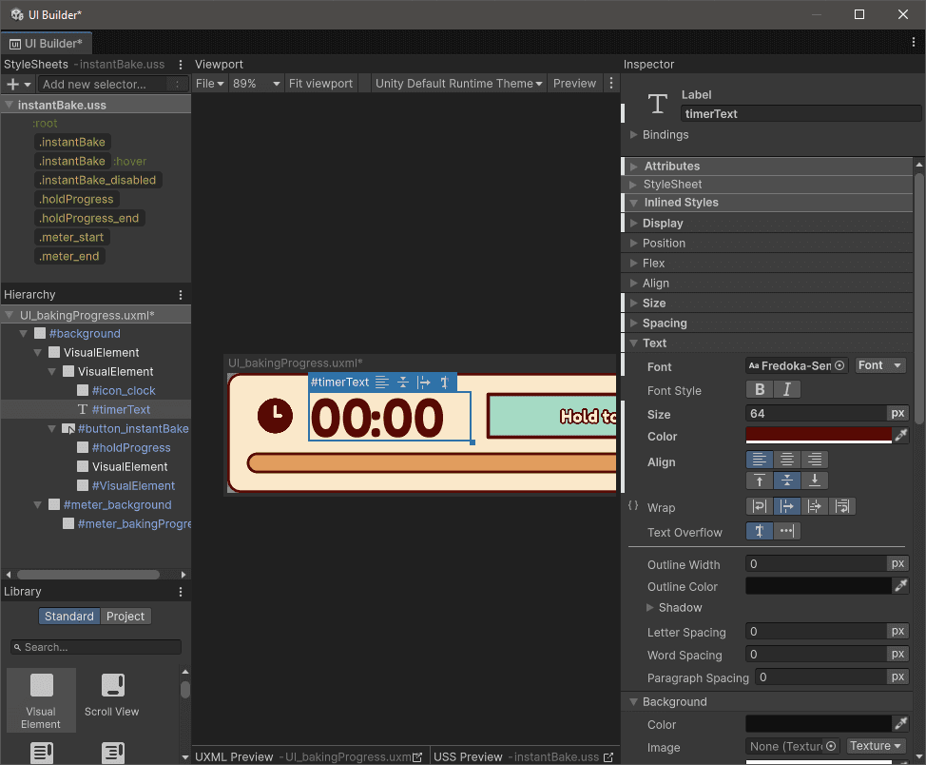Align text vertically to the bottom

point(814,481)
